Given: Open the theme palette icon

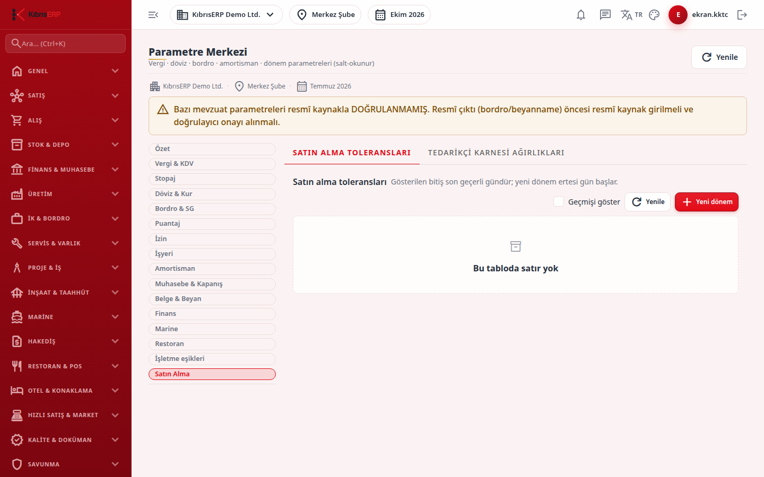Looking at the screenshot, I should 654,15.
